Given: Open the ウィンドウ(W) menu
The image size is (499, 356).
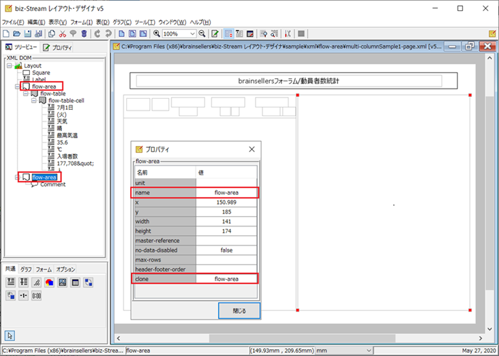Looking at the screenshot, I should [x=172, y=23].
